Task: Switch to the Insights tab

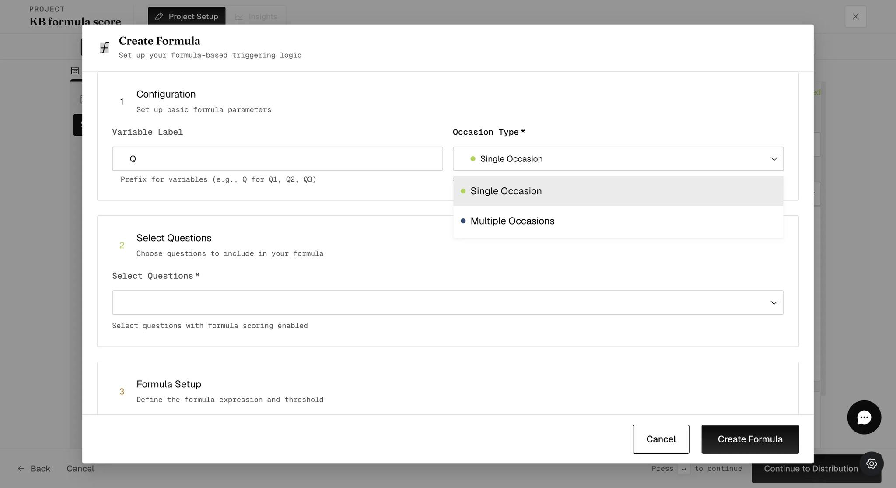Action: pyautogui.click(x=256, y=16)
